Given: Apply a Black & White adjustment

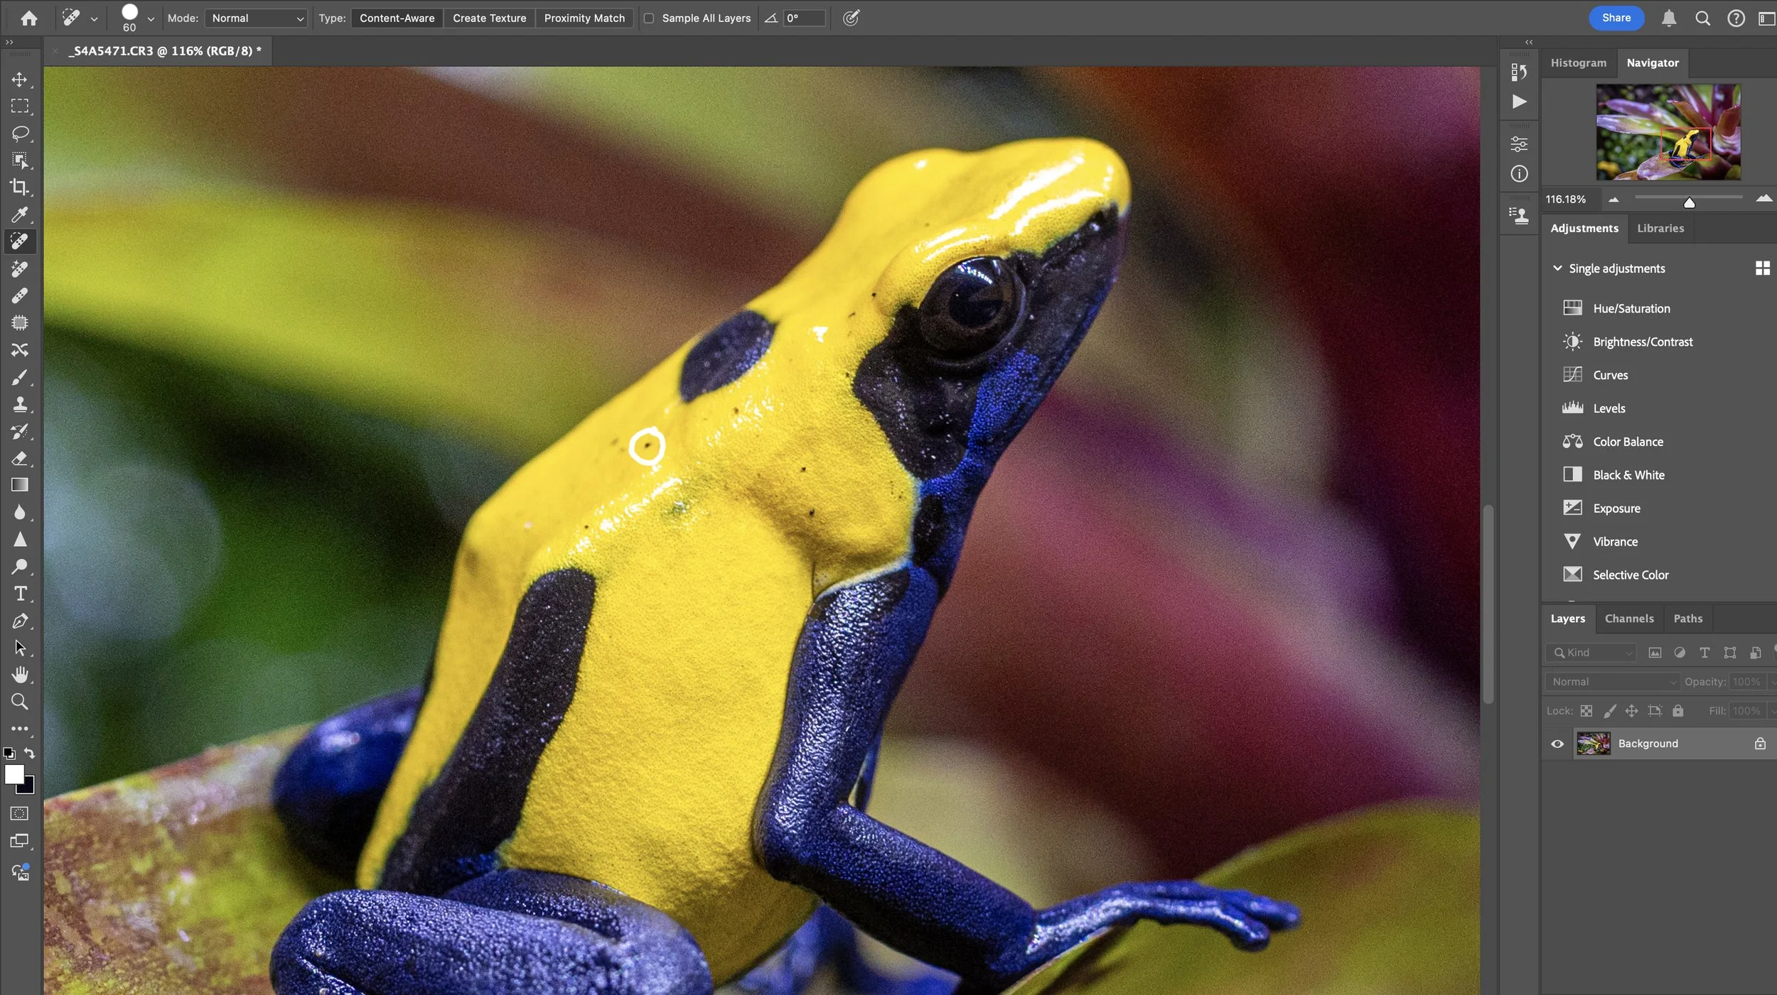Looking at the screenshot, I should click(x=1630, y=474).
